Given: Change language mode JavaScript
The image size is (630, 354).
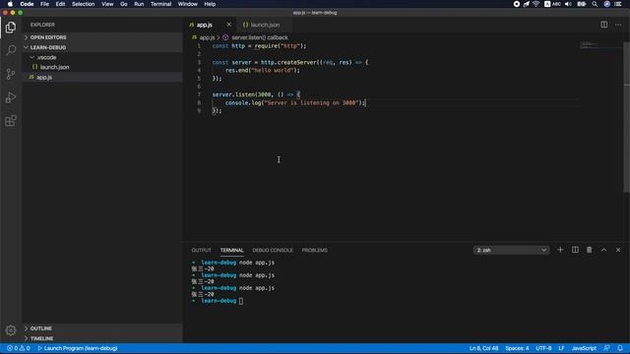Looking at the screenshot, I should pyautogui.click(x=584, y=348).
